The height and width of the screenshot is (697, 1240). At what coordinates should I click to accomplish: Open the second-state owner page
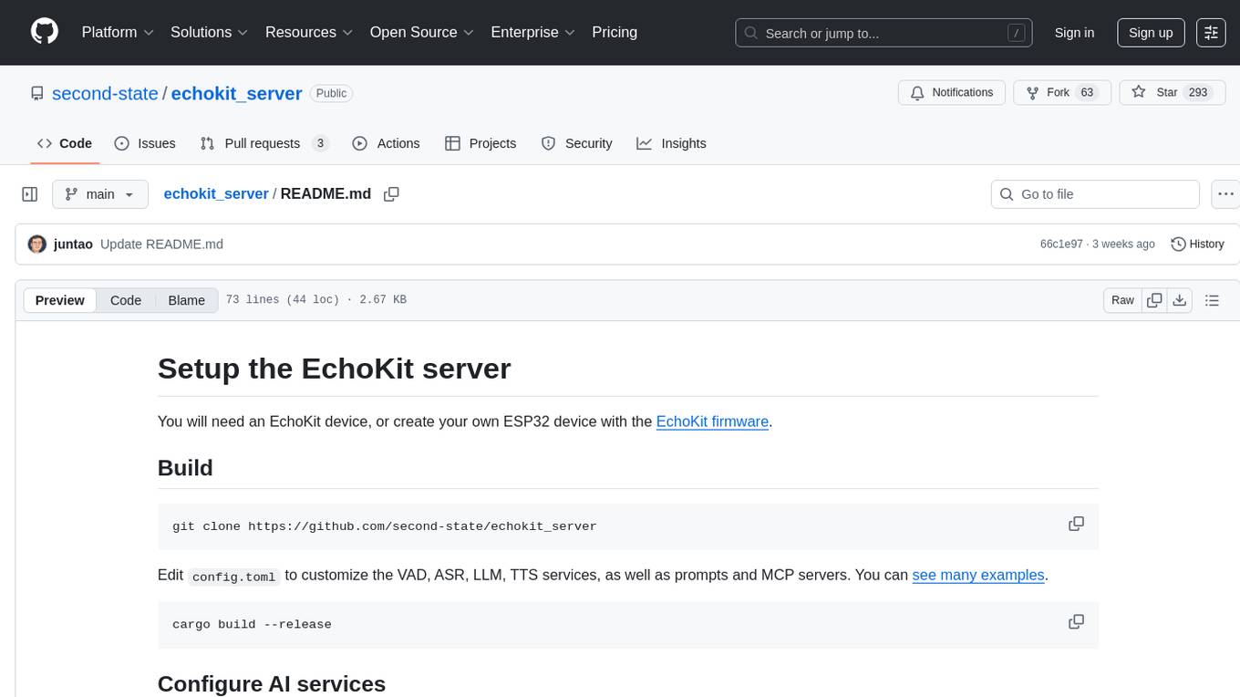coord(105,93)
